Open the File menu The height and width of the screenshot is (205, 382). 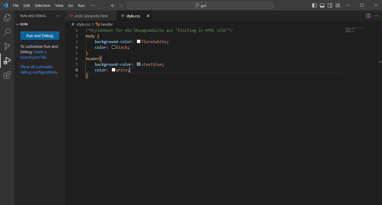point(16,5)
